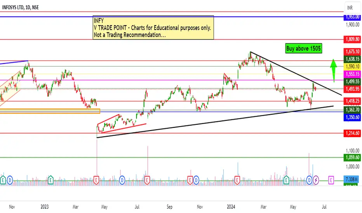This screenshot has height=213, width=362.
Task: Click the Sep label on time axis
Action: [169, 206]
